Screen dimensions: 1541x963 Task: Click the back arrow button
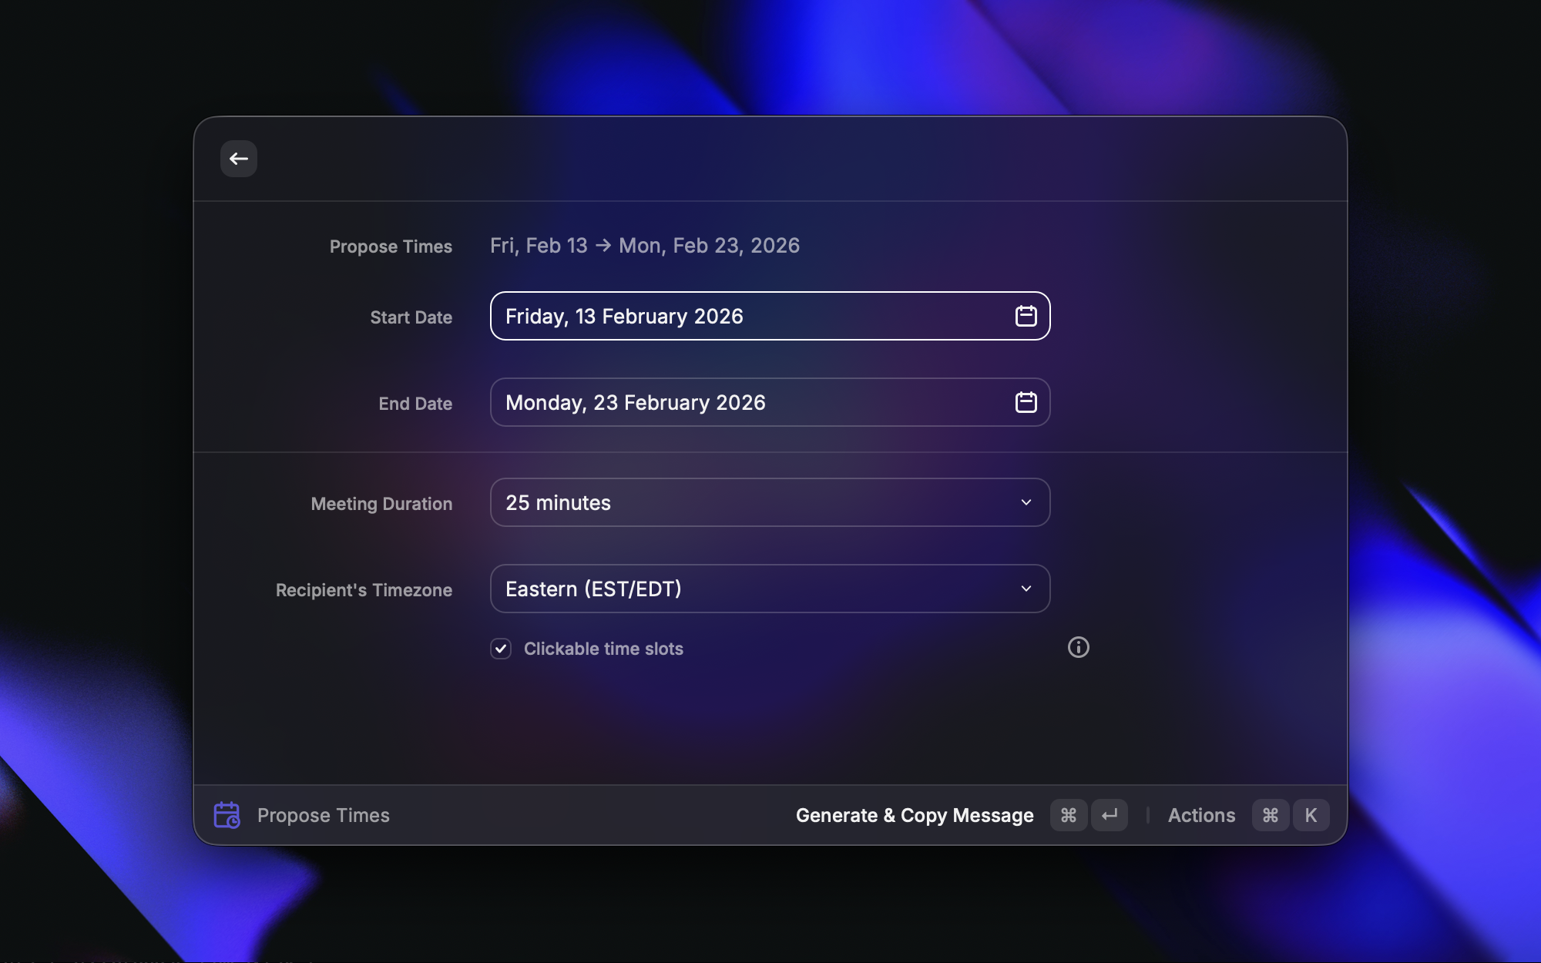coord(238,159)
